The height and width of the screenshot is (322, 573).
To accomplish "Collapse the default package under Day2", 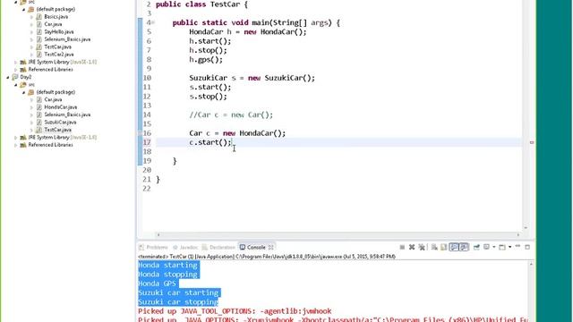I will (24, 92).
